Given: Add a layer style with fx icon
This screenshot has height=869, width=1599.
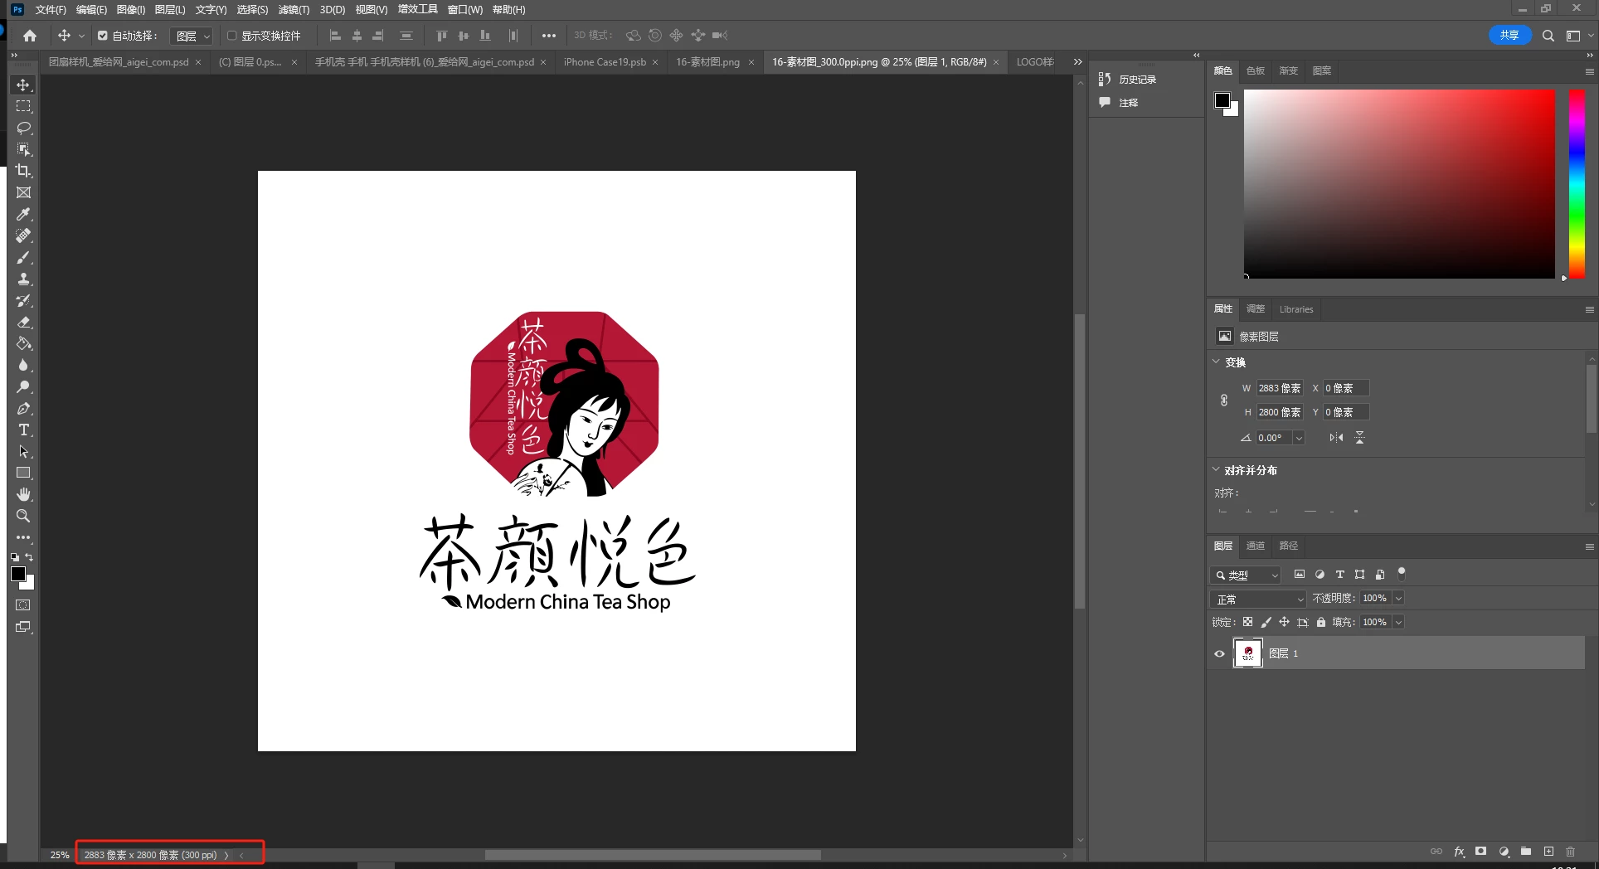Looking at the screenshot, I should click(x=1459, y=852).
